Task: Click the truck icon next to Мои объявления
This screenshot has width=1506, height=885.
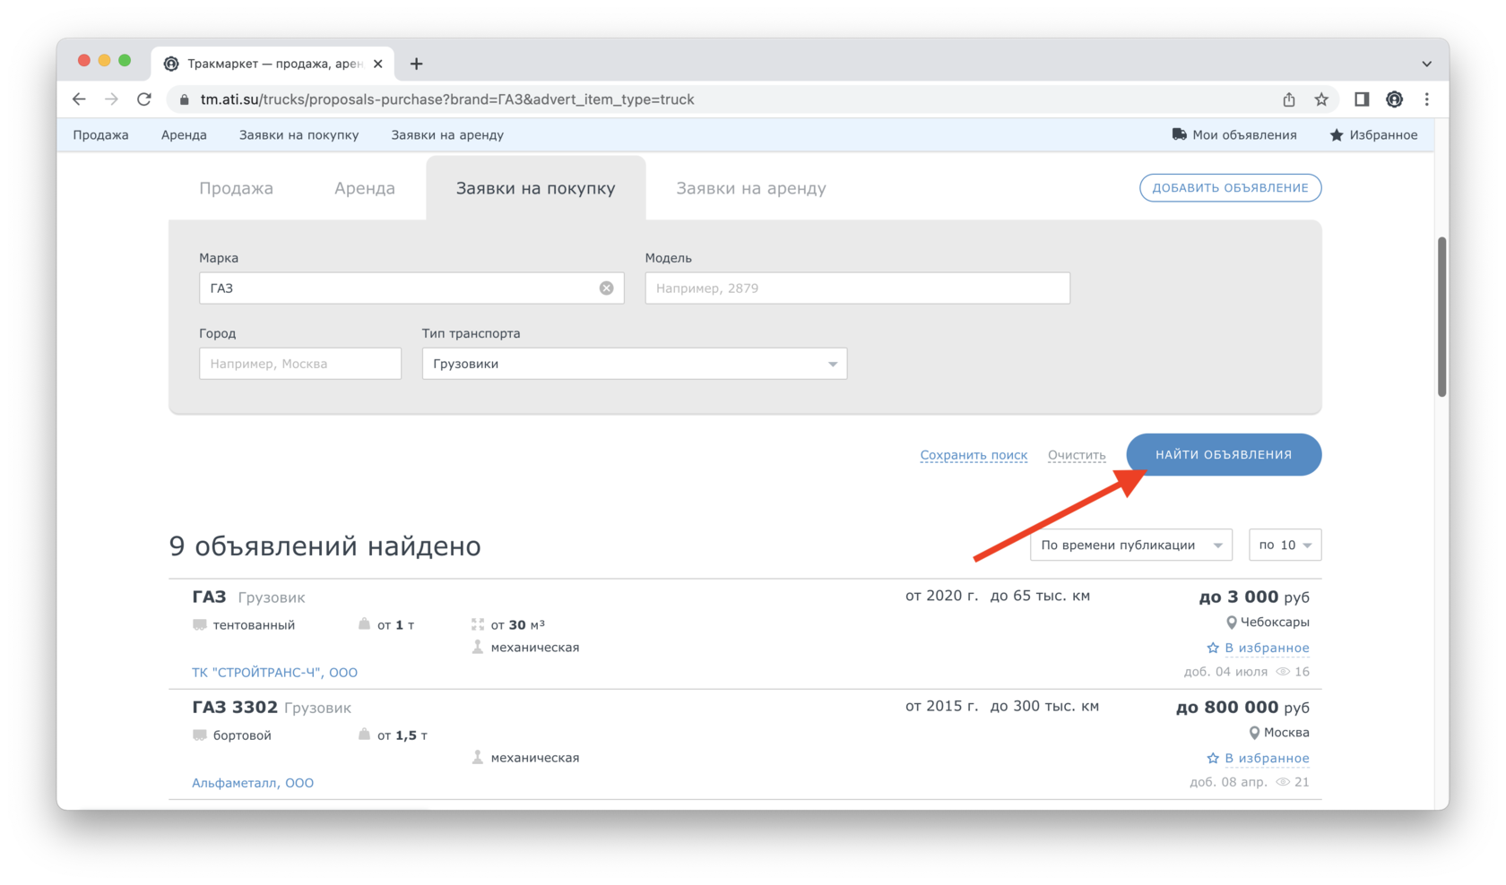Action: [x=1179, y=134]
